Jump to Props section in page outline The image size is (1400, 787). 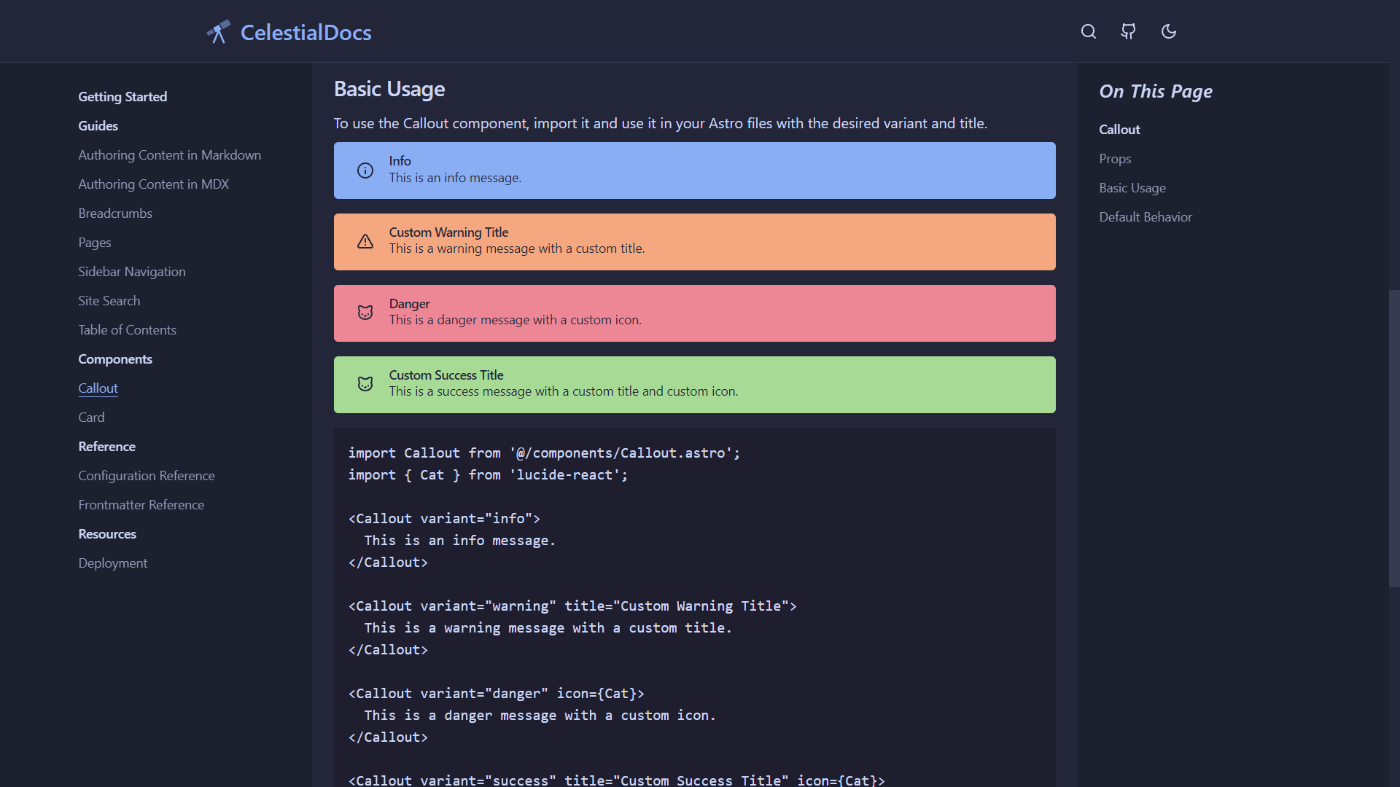[1115, 159]
